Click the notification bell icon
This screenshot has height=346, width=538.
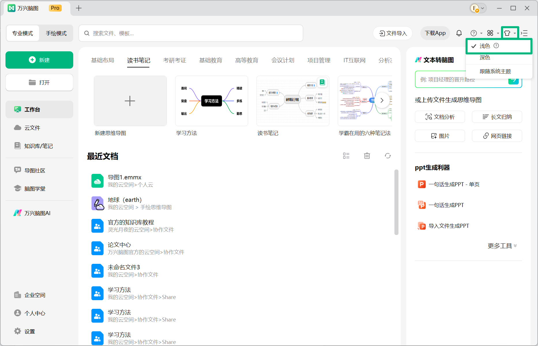click(x=459, y=33)
